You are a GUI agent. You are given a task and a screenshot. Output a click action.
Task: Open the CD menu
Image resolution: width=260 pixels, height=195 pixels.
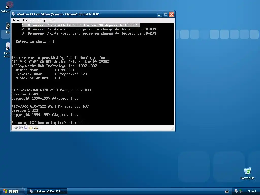32,20
